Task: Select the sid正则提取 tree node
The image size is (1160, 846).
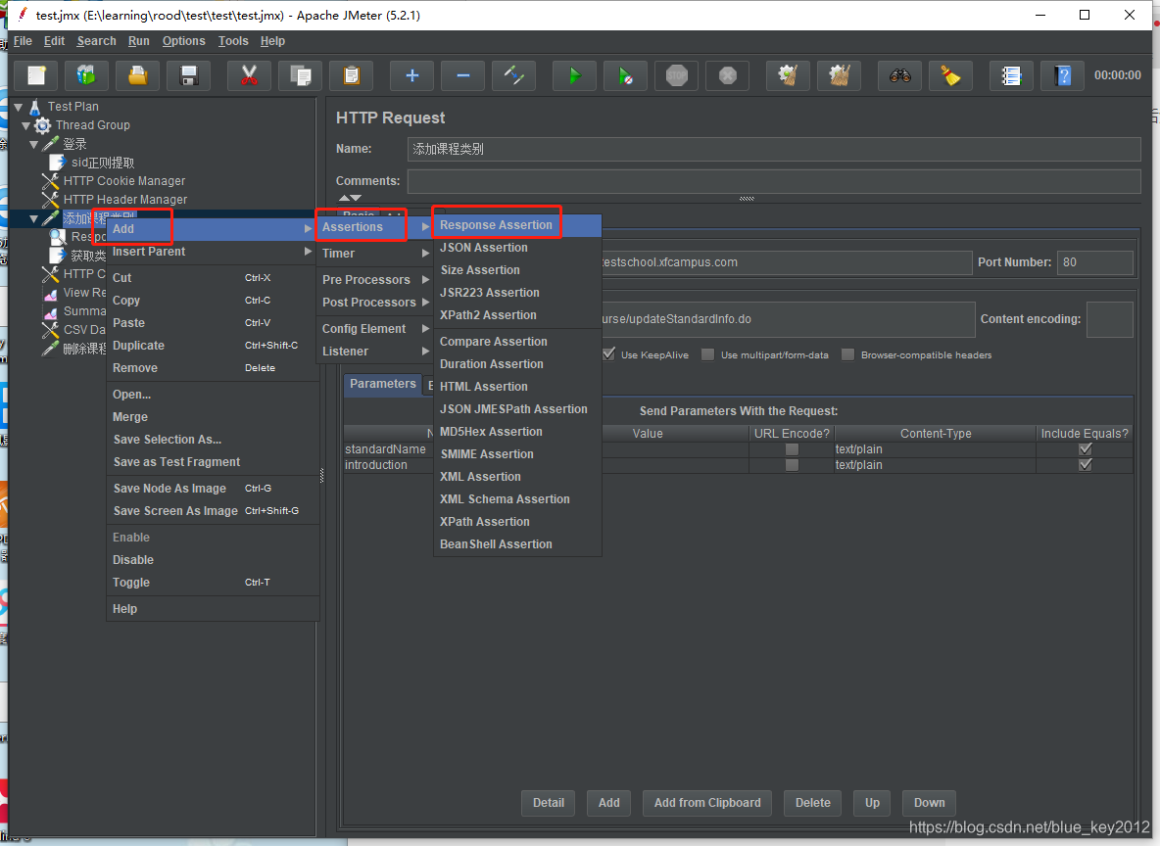Action: (103, 162)
